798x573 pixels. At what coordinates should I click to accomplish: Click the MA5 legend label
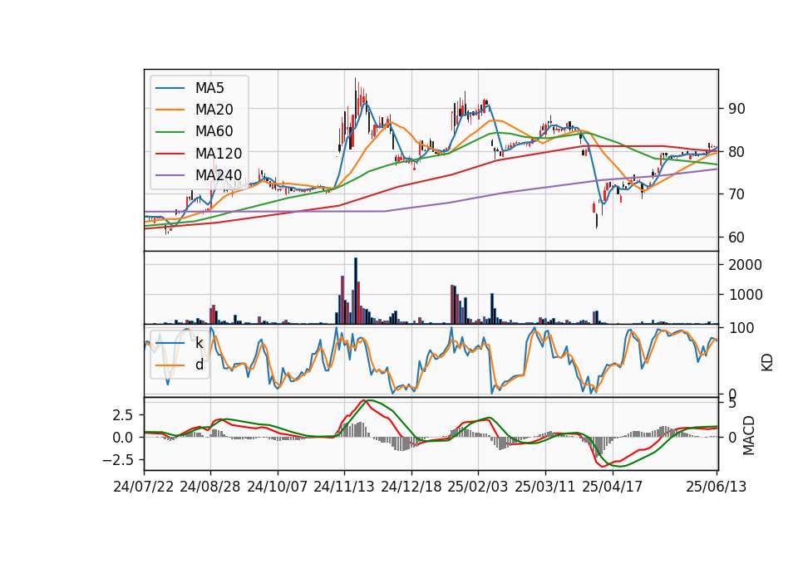pyautogui.click(x=209, y=88)
